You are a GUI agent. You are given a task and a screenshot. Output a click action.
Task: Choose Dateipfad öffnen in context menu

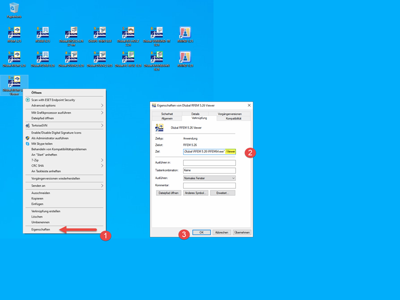tap(64, 118)
